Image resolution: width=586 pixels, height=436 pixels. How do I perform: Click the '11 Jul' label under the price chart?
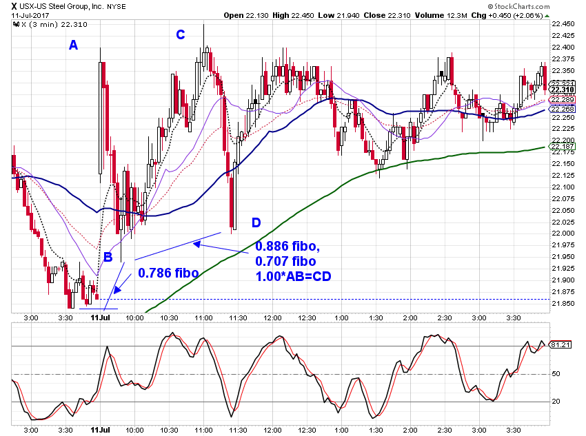coord(100,318)
